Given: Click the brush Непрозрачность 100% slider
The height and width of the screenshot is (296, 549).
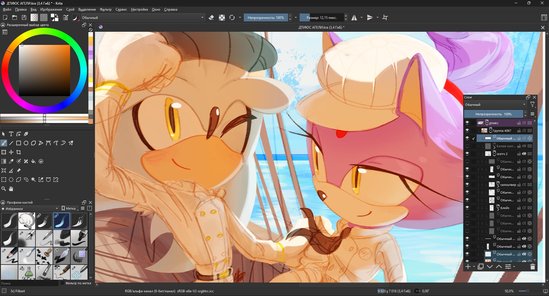Looking at the screenshot, I should (x=266, y=17).
